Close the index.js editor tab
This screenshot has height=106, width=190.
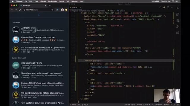(80, 7)
